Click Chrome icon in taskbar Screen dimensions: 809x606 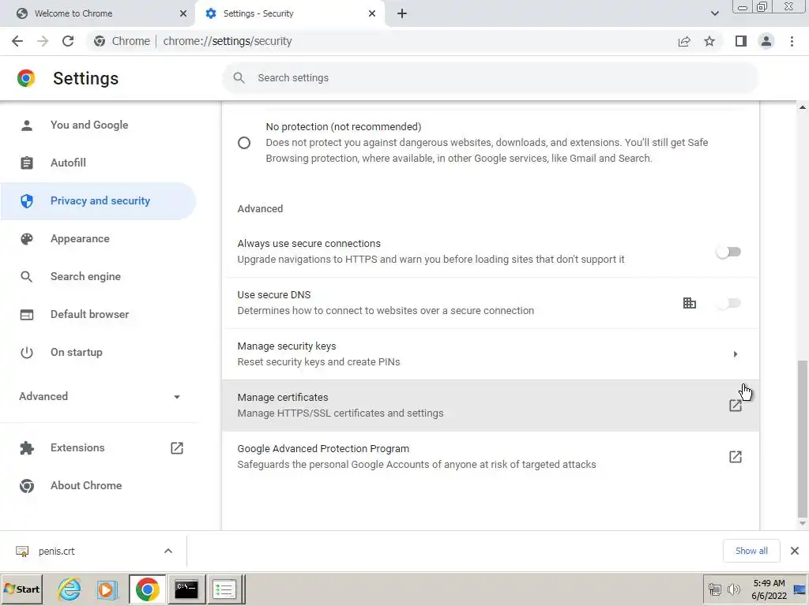(x=147, y=589)
